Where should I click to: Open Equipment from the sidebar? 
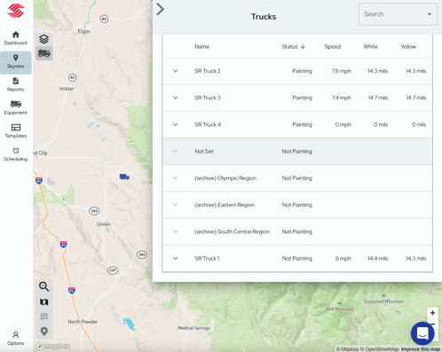point(16,108)
